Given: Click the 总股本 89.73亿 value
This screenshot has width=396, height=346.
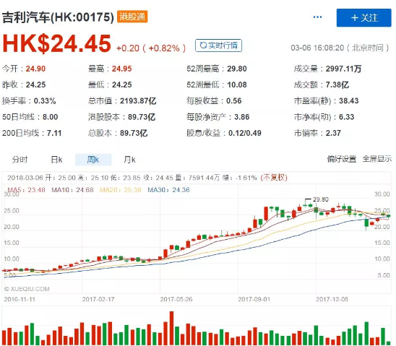Looking at the screenshot, I should point(134,133).
